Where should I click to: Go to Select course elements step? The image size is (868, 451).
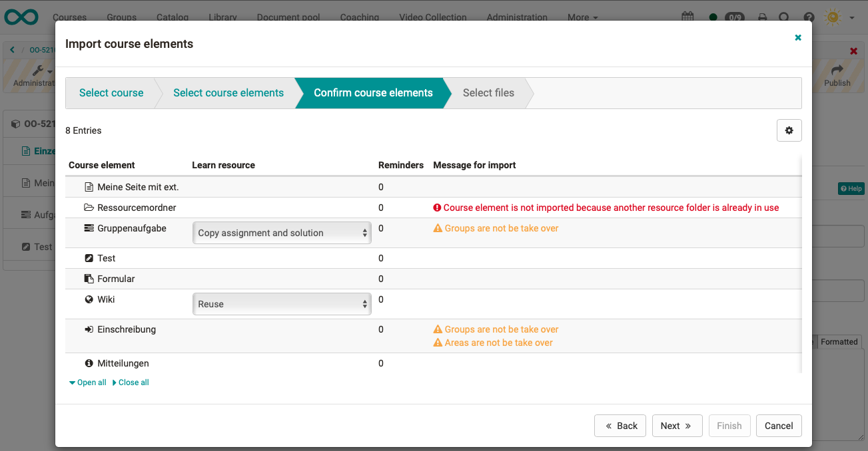click(x=228, y=93)
